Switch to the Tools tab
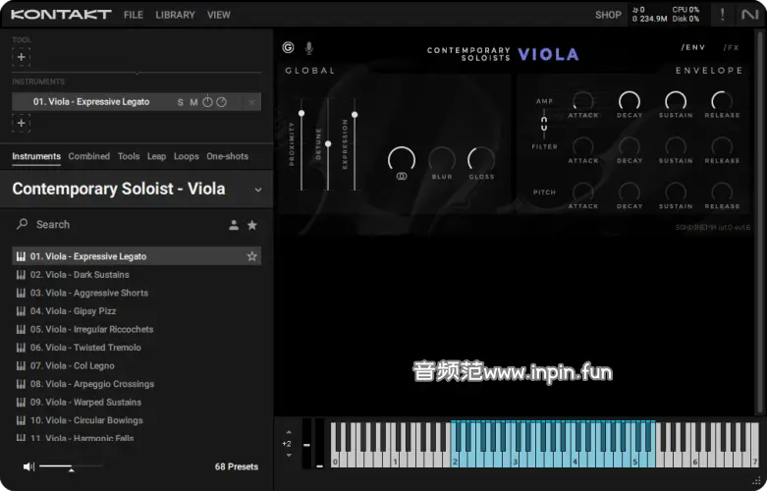 coord(129,156)
